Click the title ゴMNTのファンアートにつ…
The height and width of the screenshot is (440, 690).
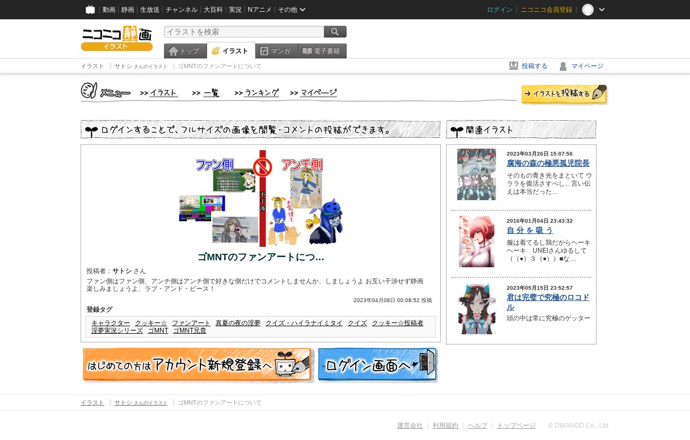tap(261, 257)
